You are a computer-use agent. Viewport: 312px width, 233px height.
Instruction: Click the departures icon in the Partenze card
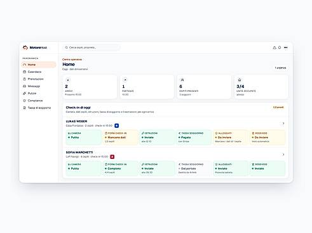(x=125, y=80)
